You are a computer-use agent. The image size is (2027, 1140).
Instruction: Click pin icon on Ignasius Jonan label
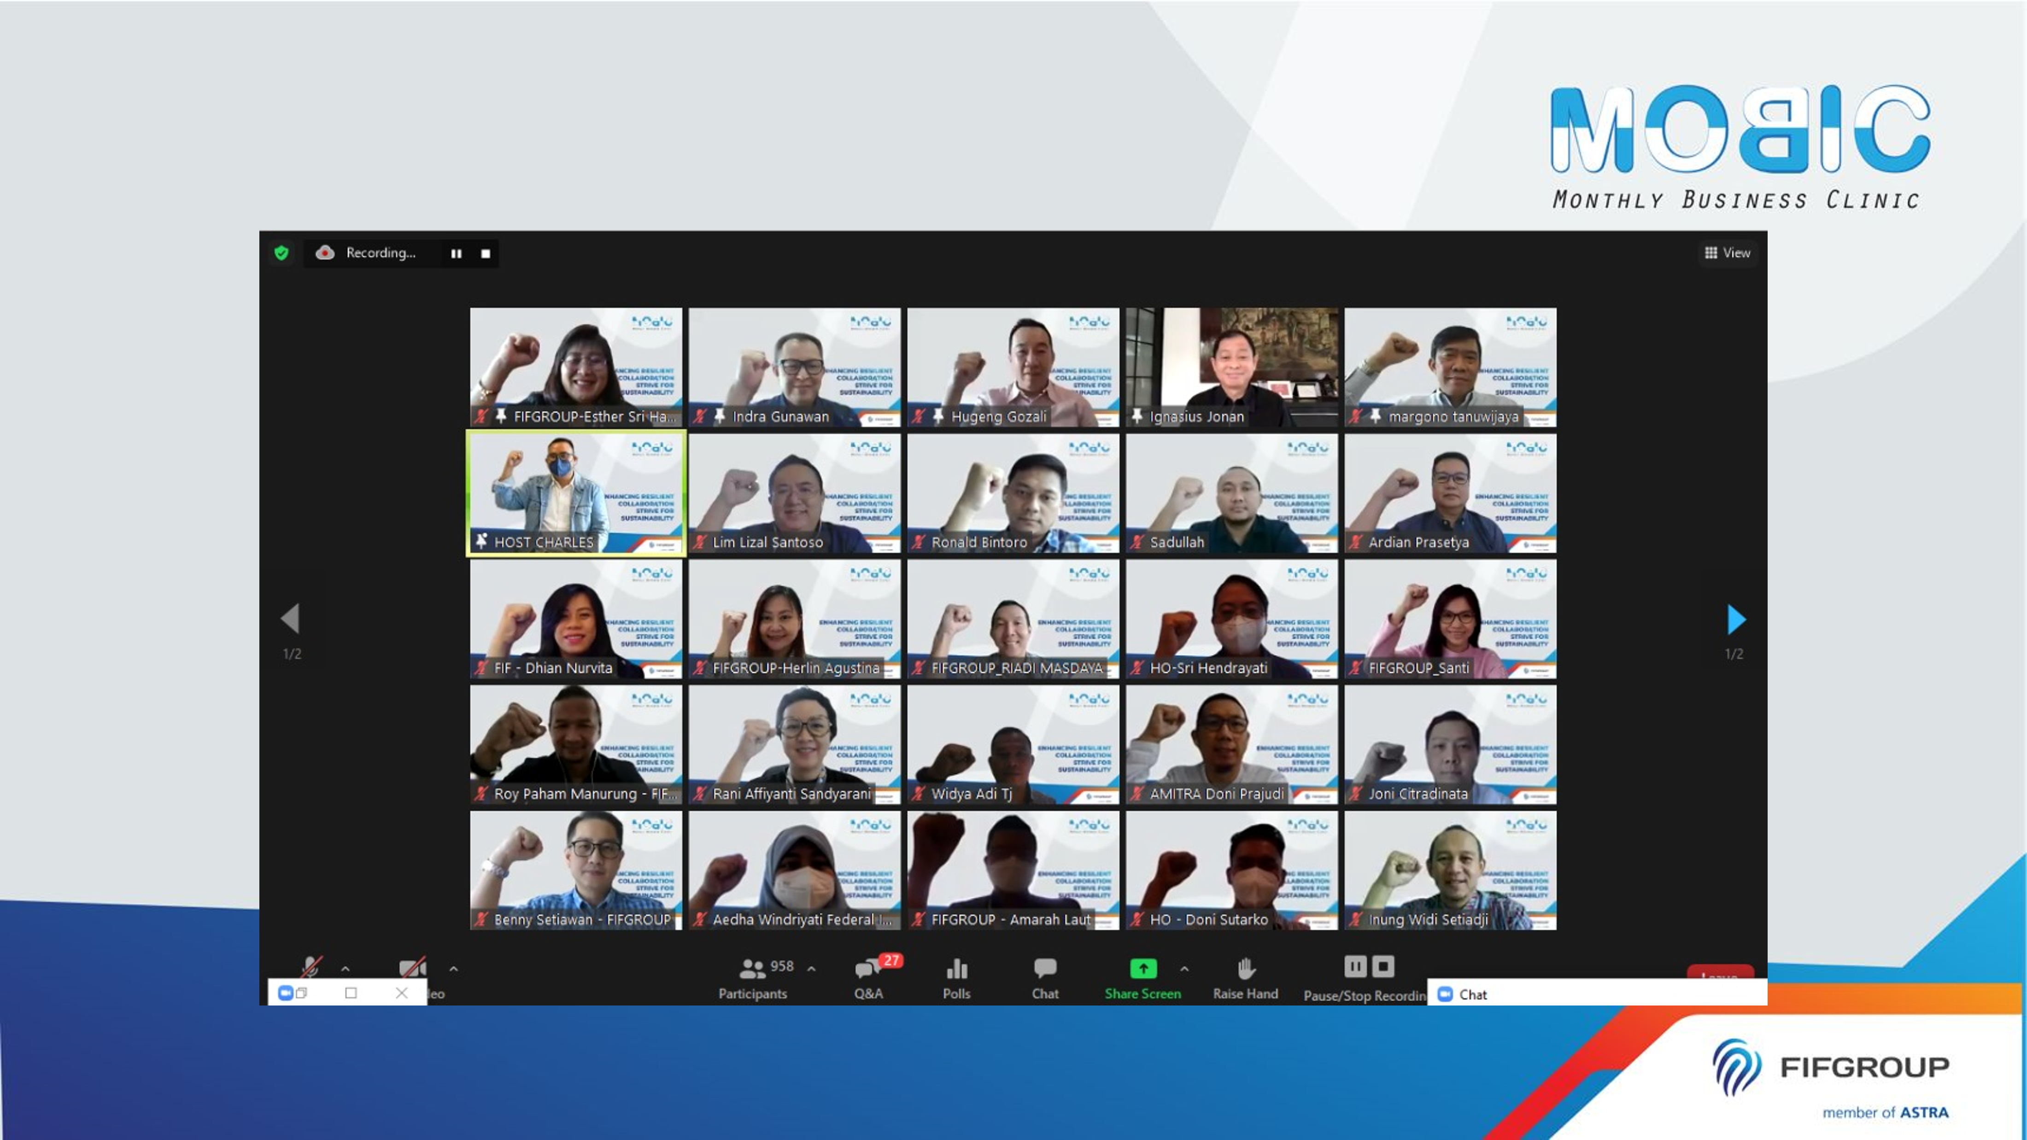1137,415
